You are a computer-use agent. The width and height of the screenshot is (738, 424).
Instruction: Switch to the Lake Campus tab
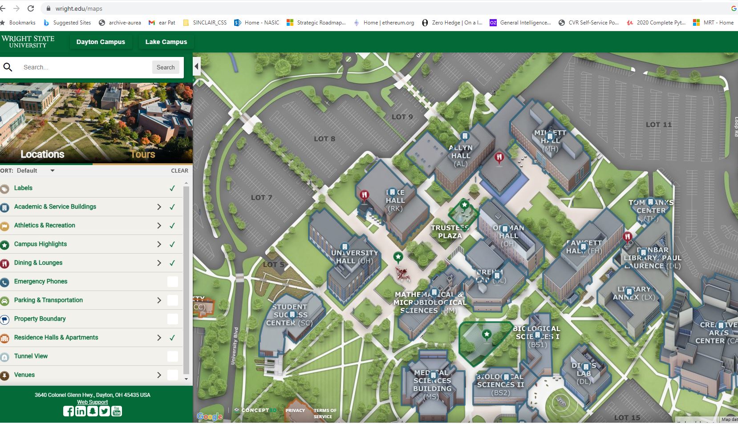pos(166,42)
